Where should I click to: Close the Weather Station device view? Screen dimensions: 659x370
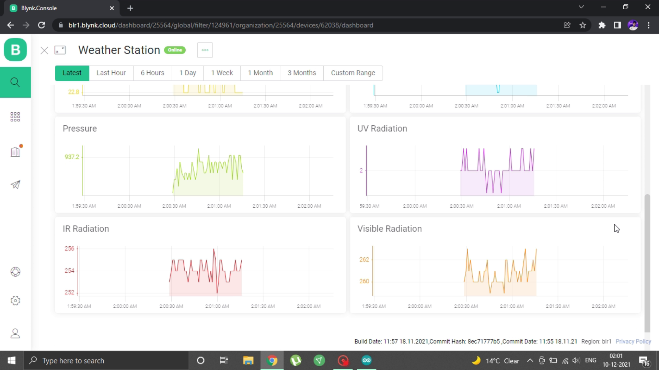[44, 51]
